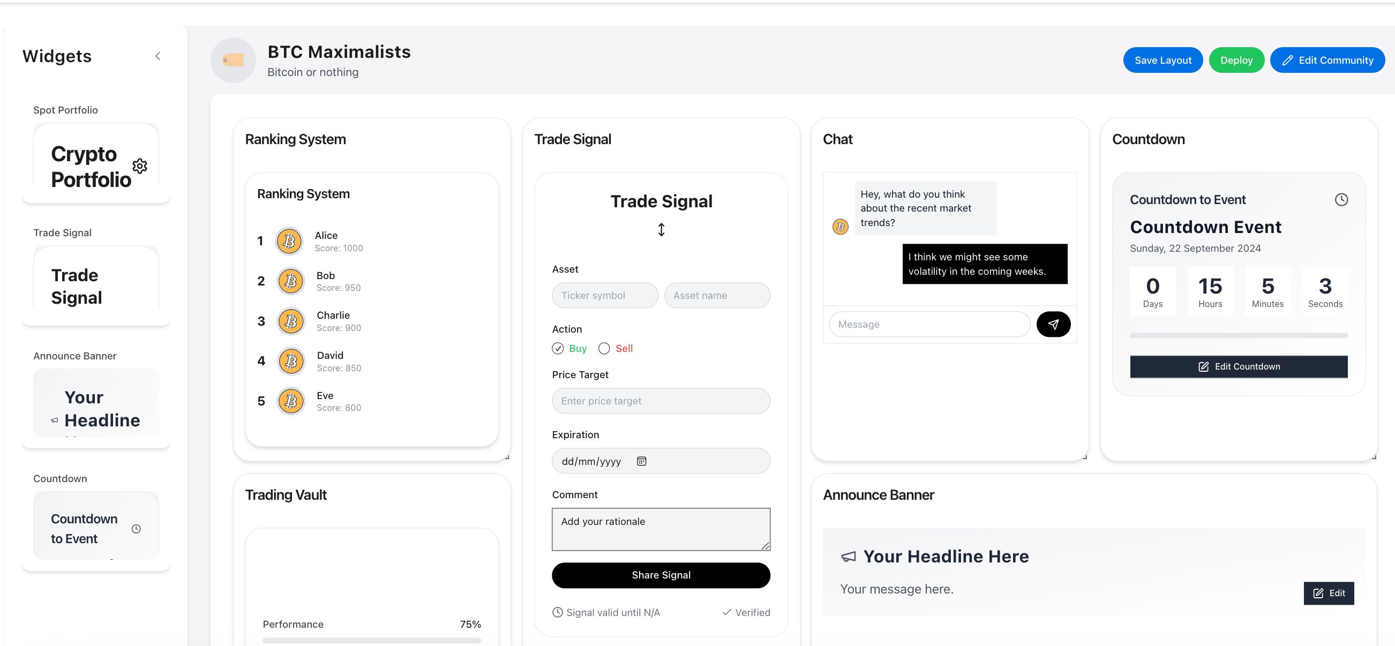Click the collapse sidebar arrow icon
1395x646 pixels.
click(x=156, y=56)
